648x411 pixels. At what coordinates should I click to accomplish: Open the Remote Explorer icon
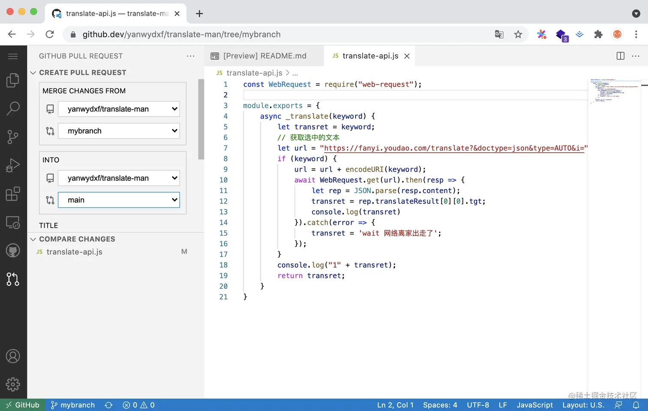13,222
